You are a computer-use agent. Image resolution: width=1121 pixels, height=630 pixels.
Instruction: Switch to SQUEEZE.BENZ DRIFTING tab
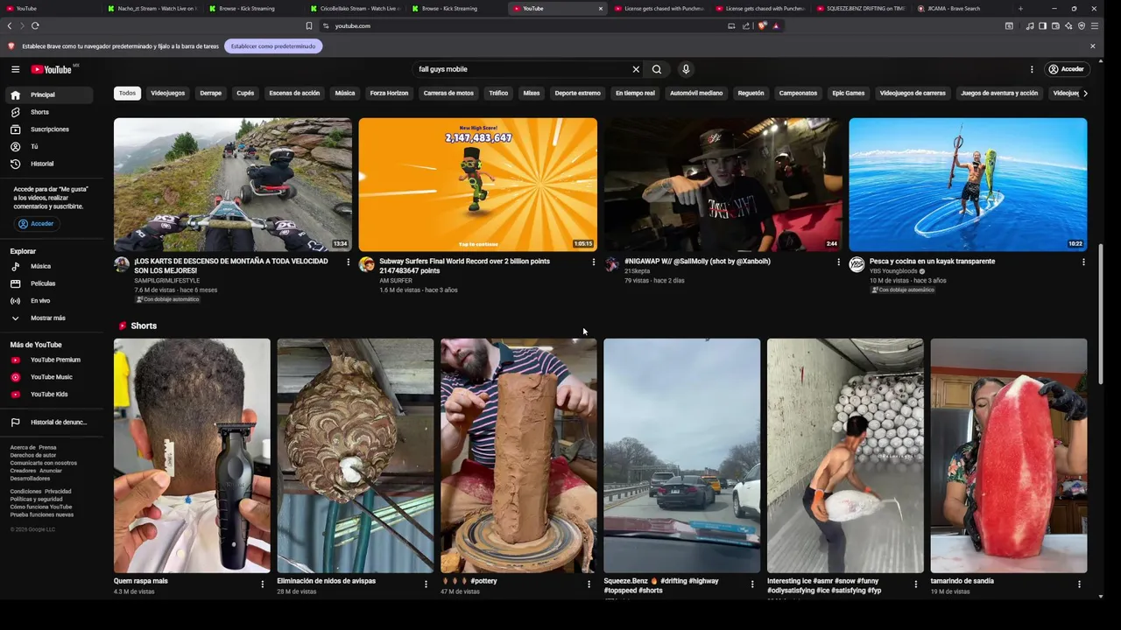(x=861, y=9)
